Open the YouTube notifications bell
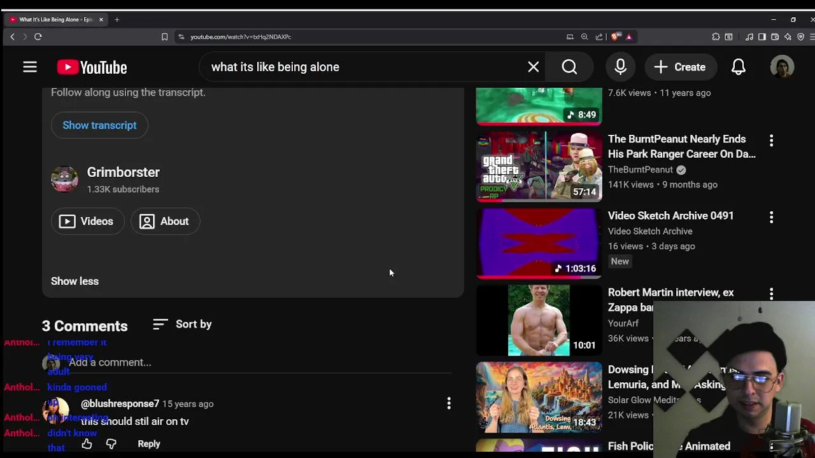 click(739, 67)
